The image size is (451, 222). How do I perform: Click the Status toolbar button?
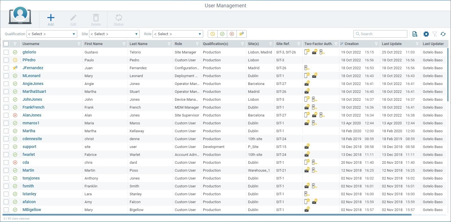coord(119,20)
